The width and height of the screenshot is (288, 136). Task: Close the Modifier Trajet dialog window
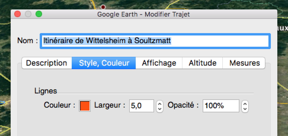click(x=17, y=14)
